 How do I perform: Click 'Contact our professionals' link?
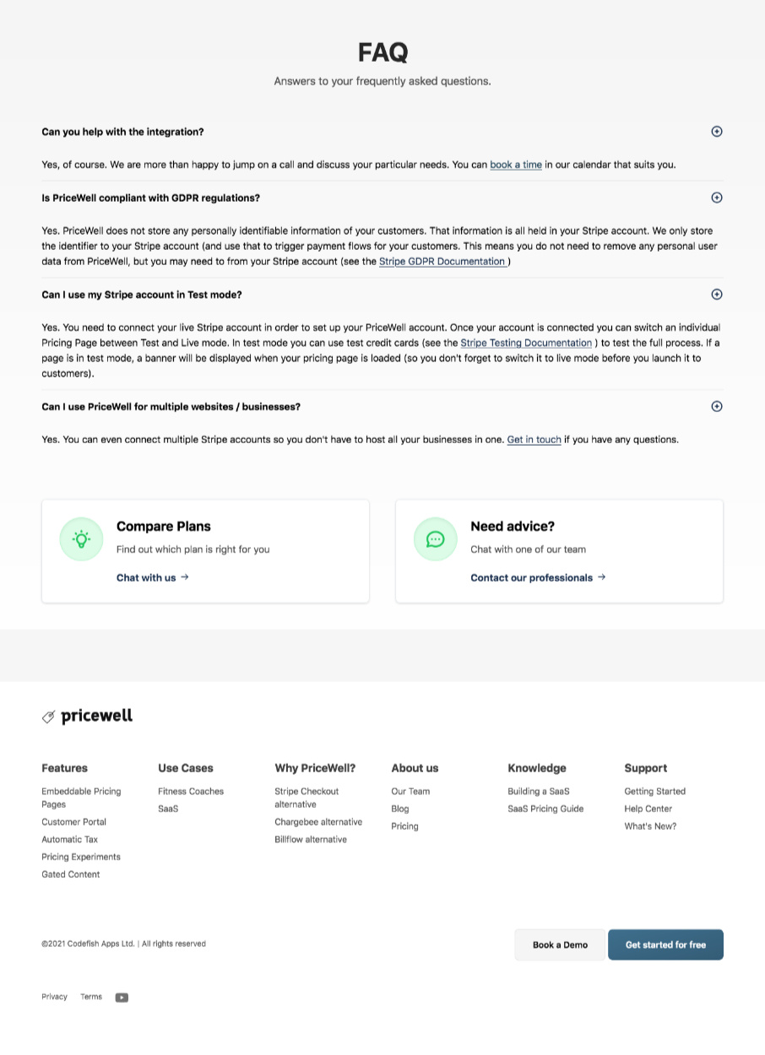tap(538, 577)
